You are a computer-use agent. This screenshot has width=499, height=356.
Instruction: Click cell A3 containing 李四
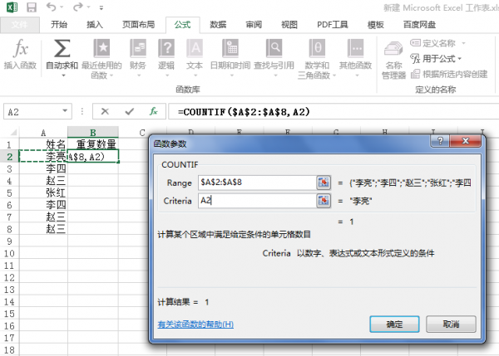click(x=43, y=168)
